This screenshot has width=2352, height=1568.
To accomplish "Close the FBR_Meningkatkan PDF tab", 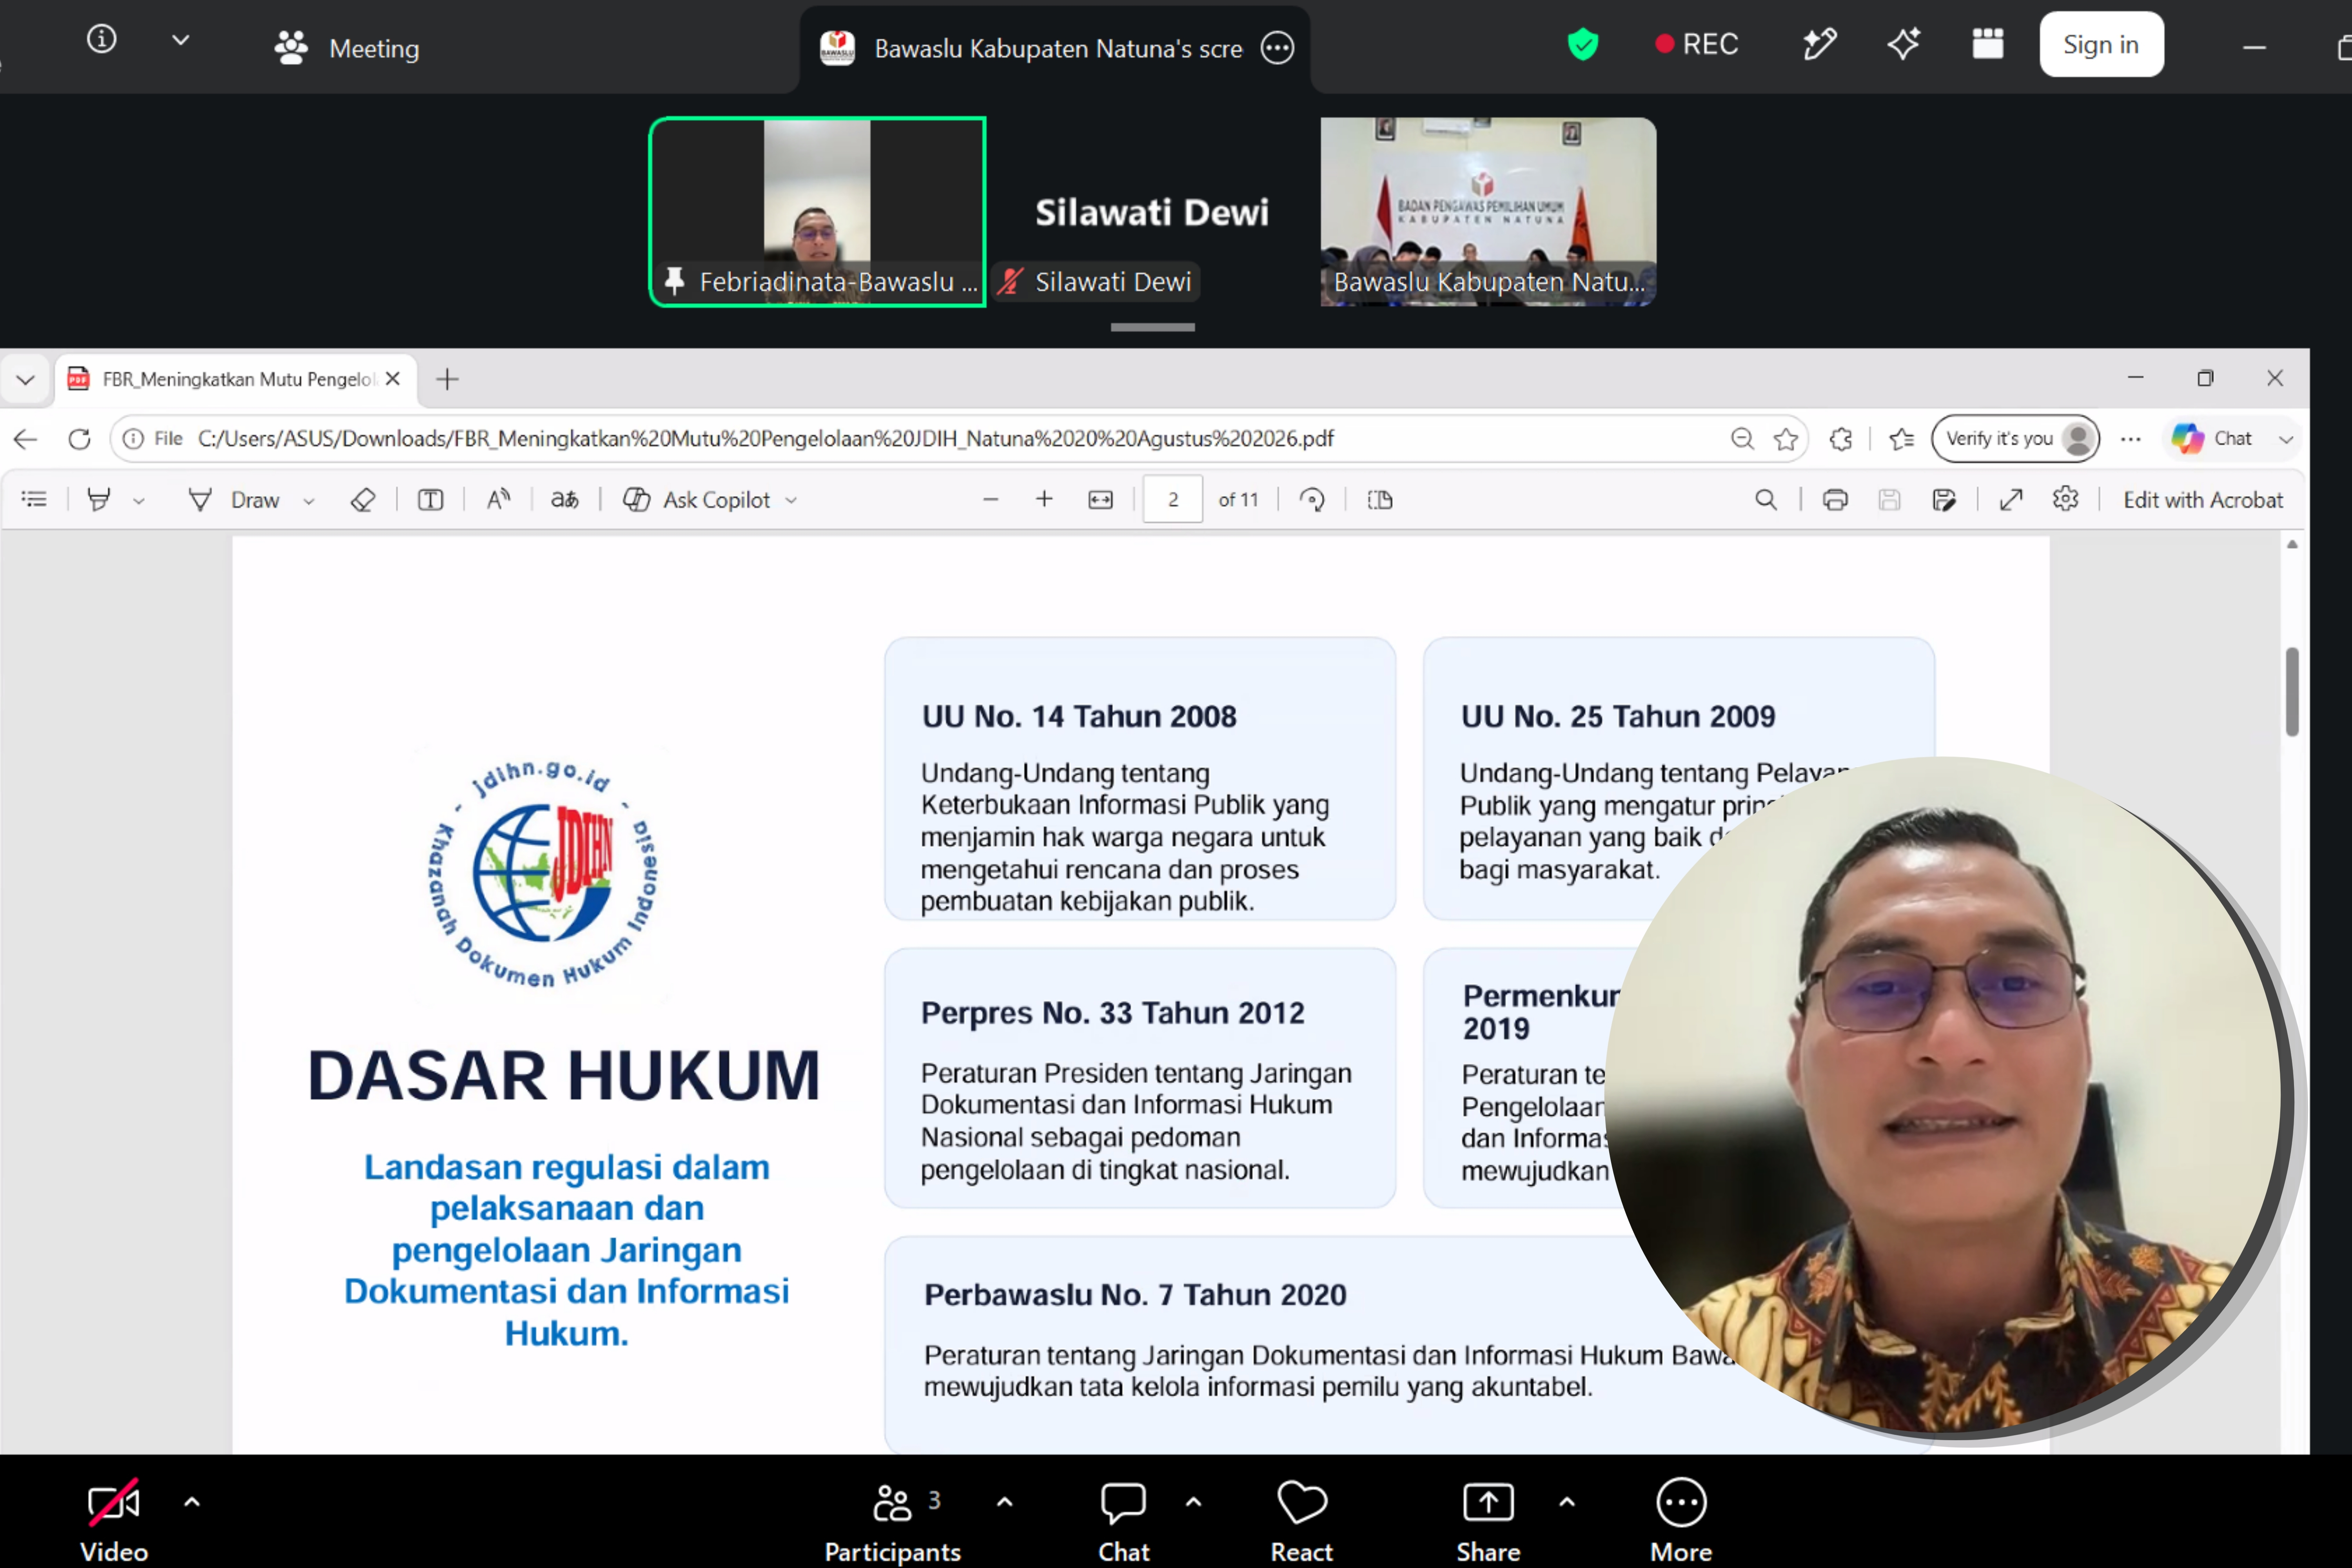I will pos(393,379).
